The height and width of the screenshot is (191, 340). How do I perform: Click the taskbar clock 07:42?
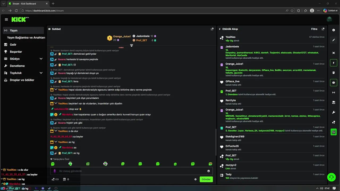(x=327, y=188)
